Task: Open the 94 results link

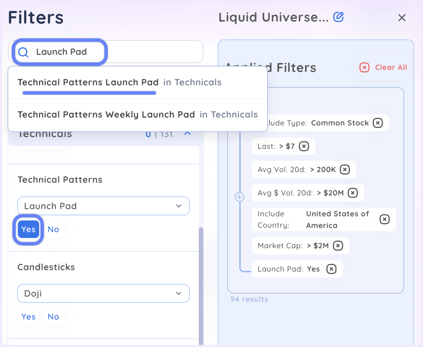Action: click(x=249, y=299)
